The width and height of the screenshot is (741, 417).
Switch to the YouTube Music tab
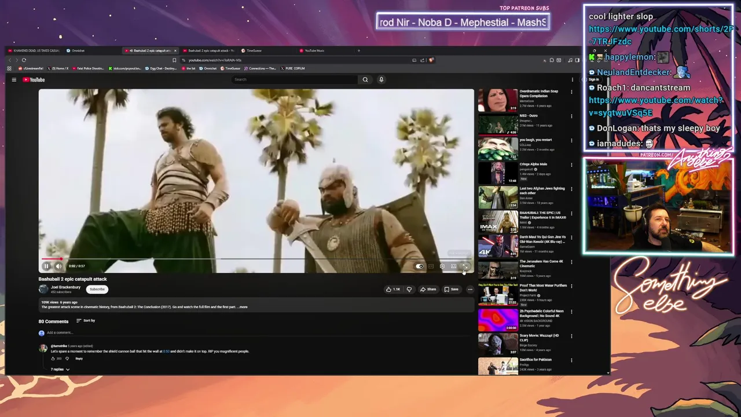[x=324, y=50]
